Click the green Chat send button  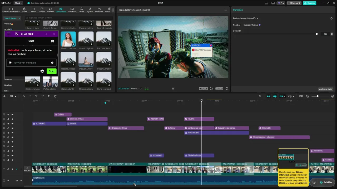(52, 71)
